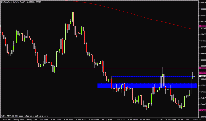Click the FxPro MT4 MetaQuotes copyright text
This screenshot has width=206, height=121.
[25, 116]
